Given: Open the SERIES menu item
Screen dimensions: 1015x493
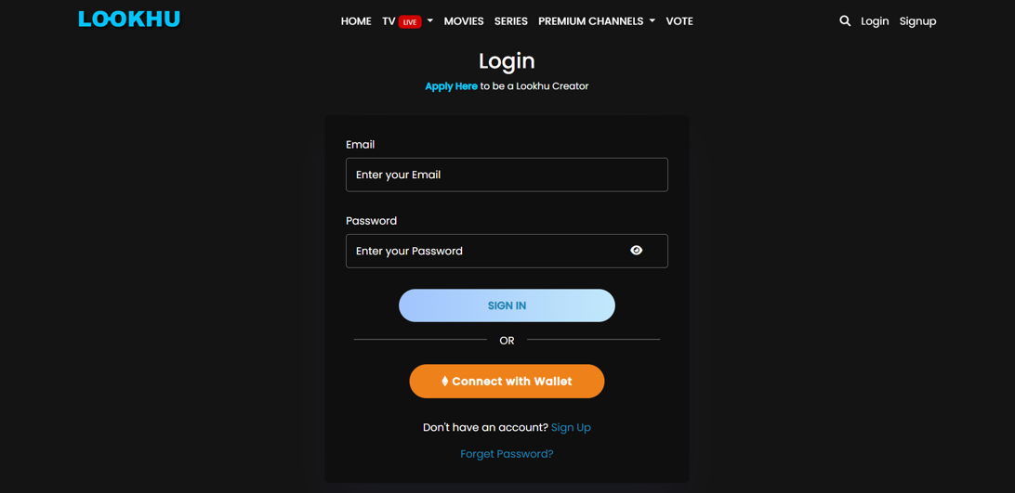Looking at the screenshot, I should [x=510, y=21].
